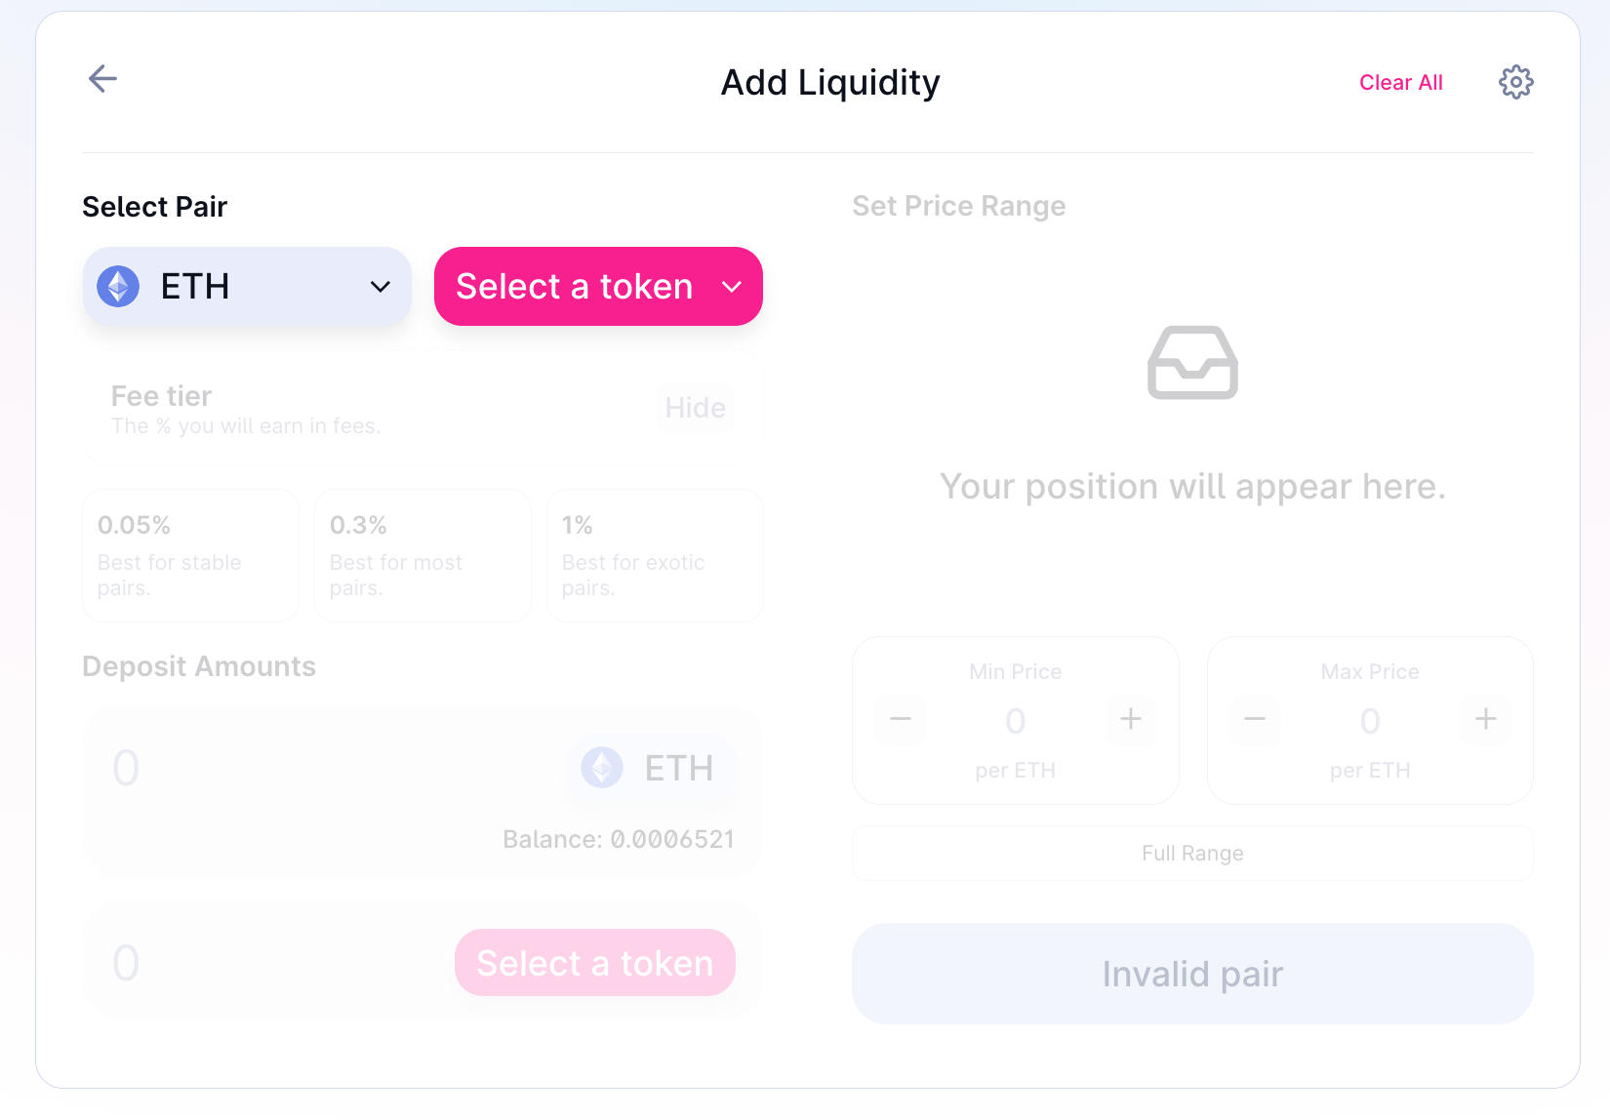Hide the fee tier section
Screen dimensions: 1610x1120
click(695, 408)
